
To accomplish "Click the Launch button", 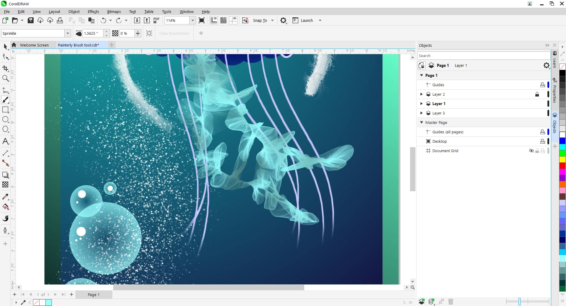I will [307, 20].
